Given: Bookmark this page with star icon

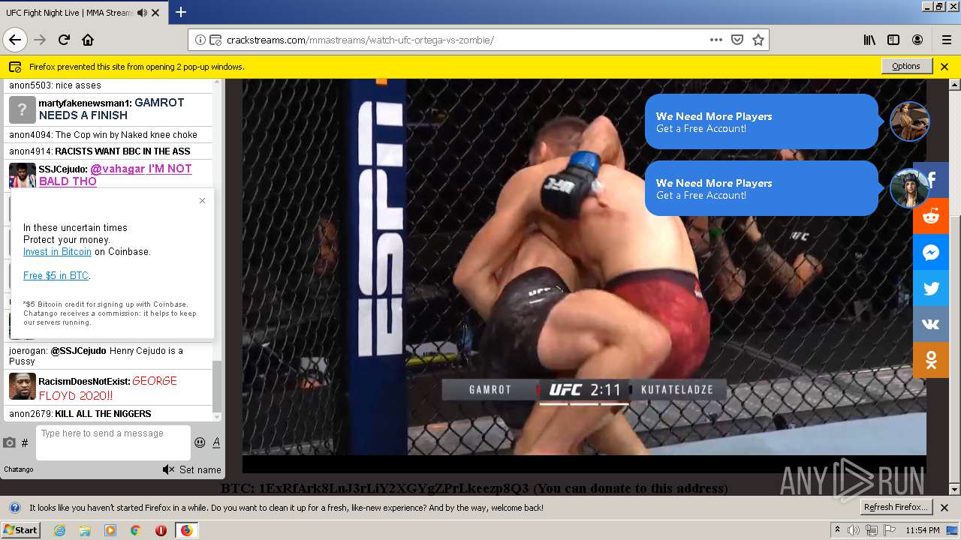Looking at the screenshot, I should pyautogui.click(x=758, y=40).
